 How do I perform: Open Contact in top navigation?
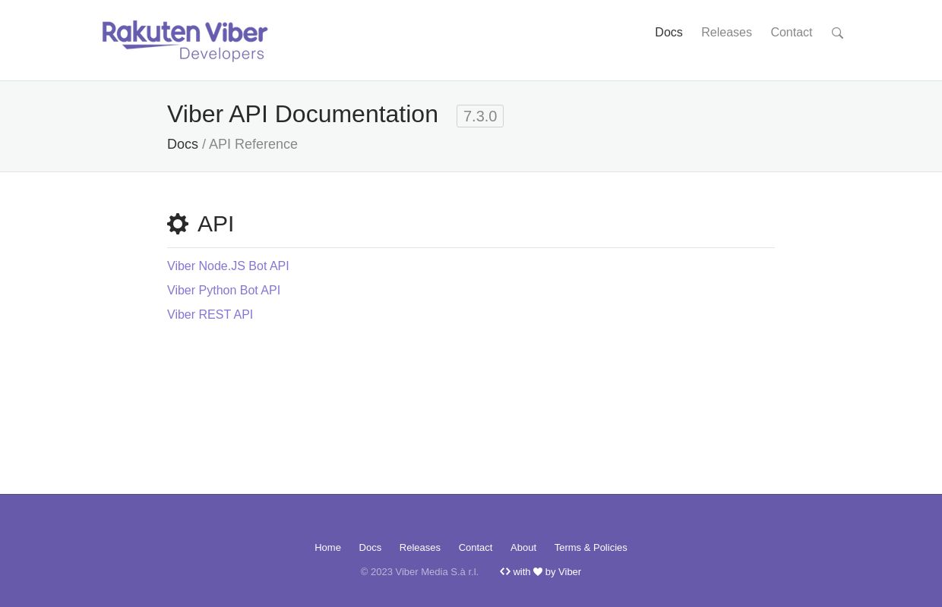pyautogui.click(x=792, y=33)
